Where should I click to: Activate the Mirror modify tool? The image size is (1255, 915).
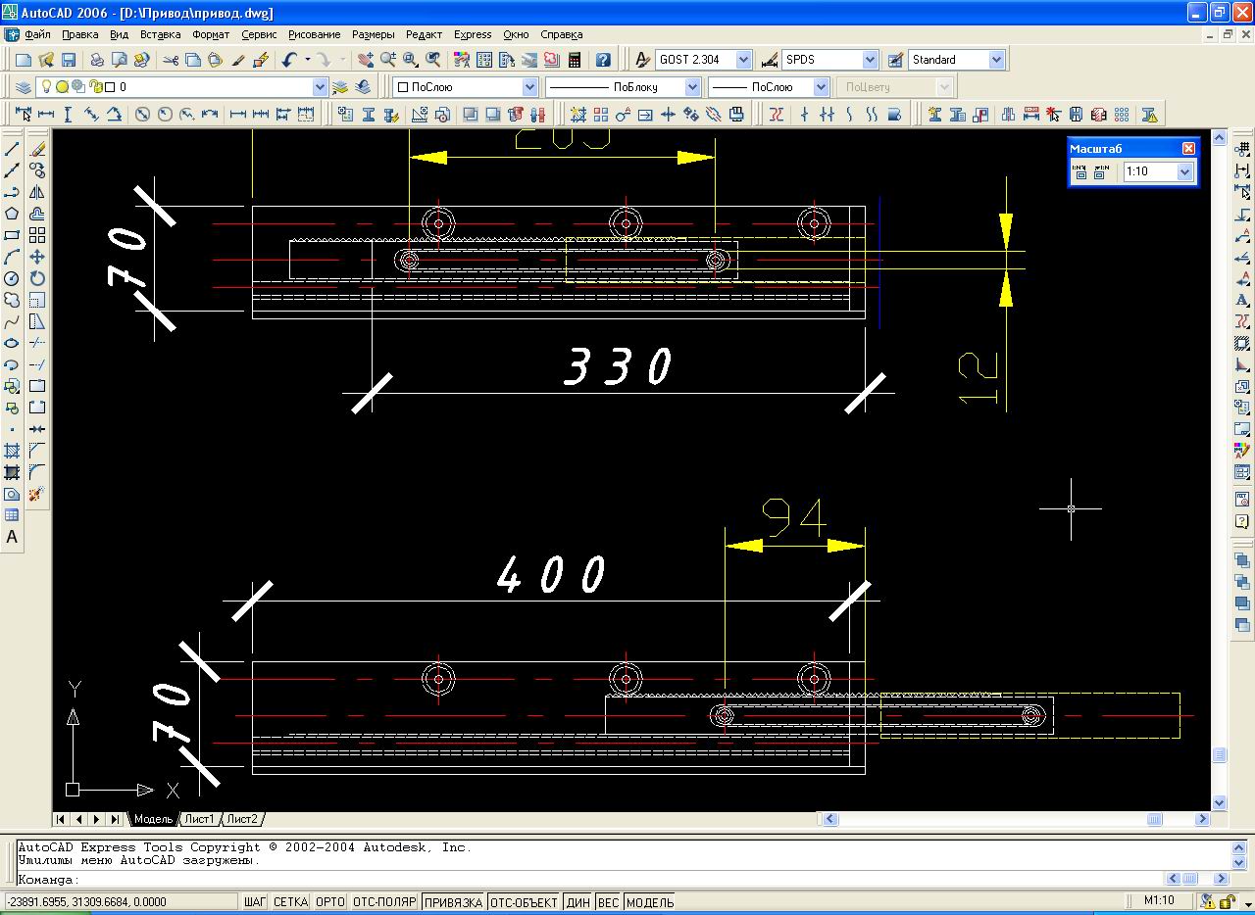[37, 192]
